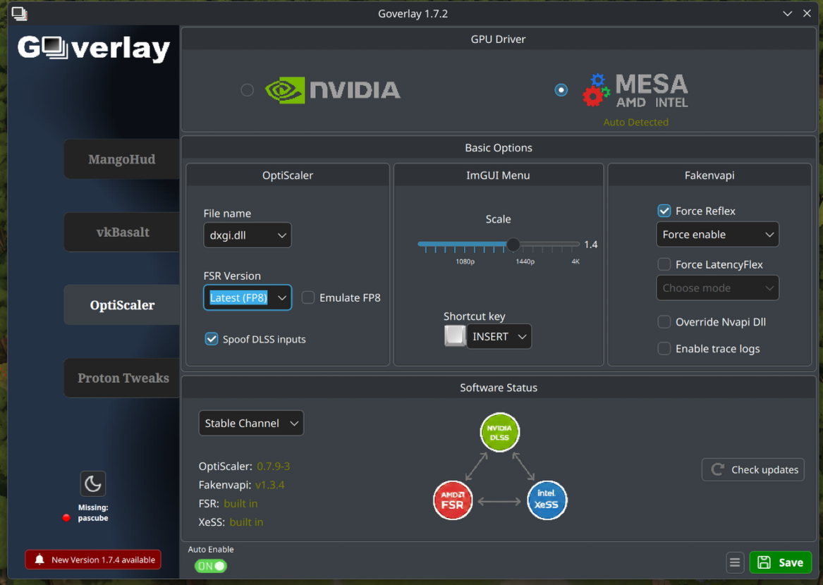Click the 1080p mark on Scale slider

coord(465,261)
